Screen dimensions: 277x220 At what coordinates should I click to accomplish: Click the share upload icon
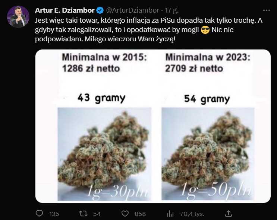[229, 213]
